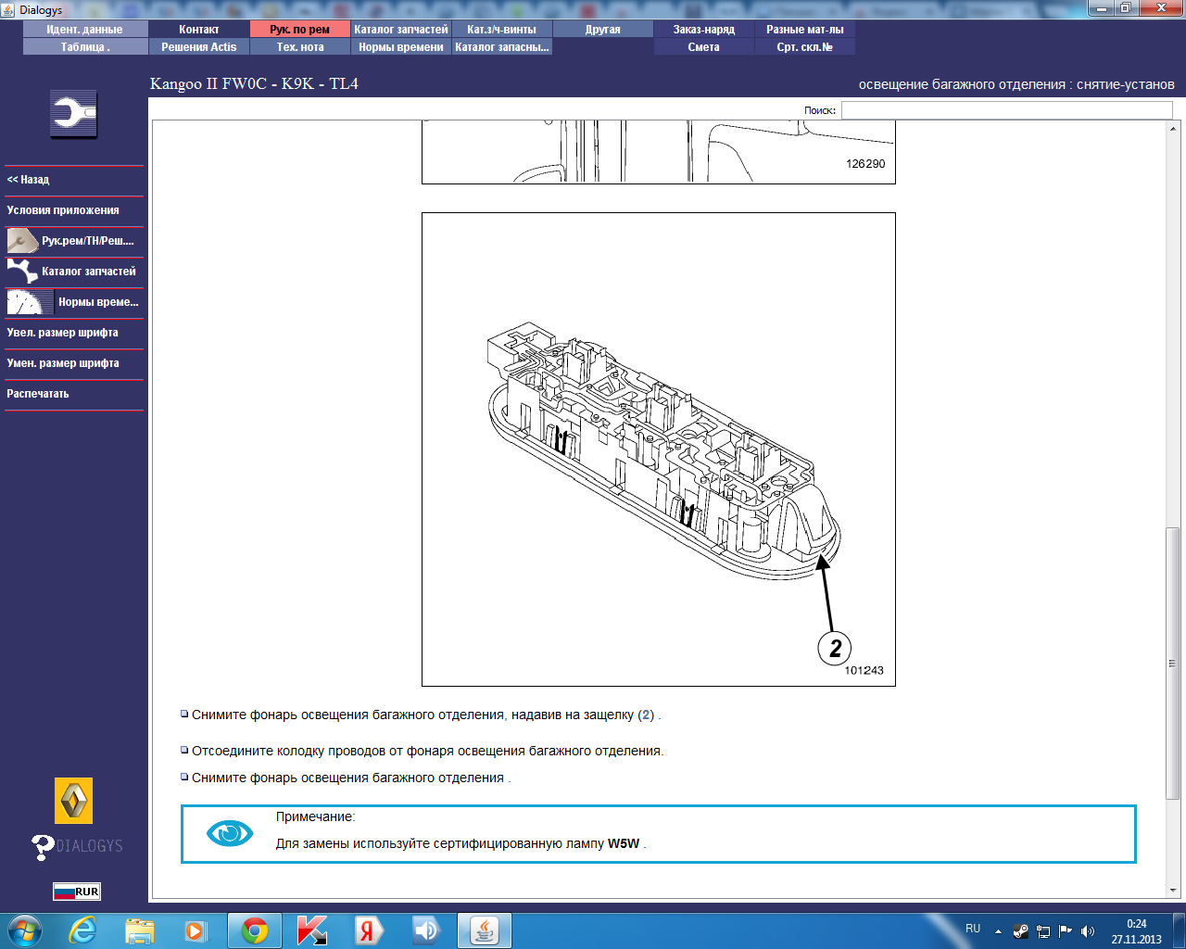Click the Java Dialogys taskbar icon
Screen dimensions: 1186x949
click(x=485, y=930)
